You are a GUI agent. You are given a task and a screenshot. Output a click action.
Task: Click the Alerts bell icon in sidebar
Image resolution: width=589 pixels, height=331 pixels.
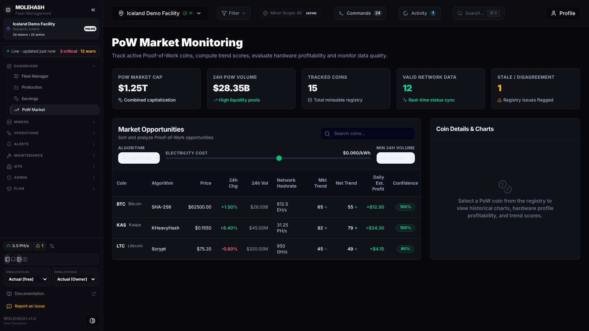click(9, 144)
